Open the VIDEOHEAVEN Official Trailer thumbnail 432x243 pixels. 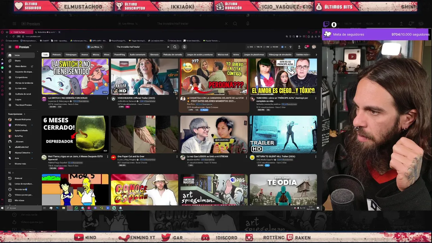click(144, 77)
